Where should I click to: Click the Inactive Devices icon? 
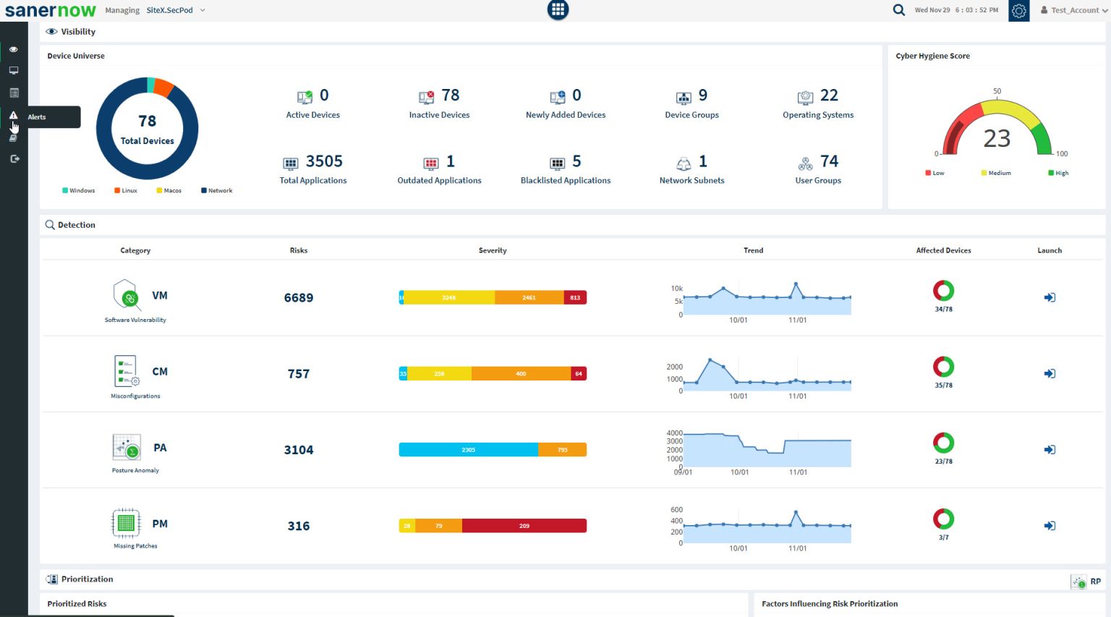coord(426,97)
